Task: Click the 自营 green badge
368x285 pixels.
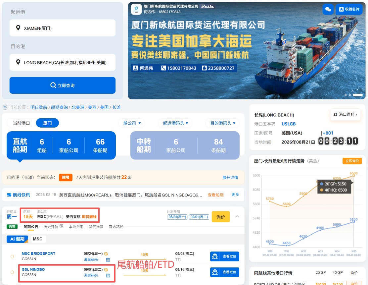Action: (12, 227)
